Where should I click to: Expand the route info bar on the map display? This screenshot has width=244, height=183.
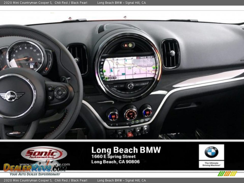145,57
